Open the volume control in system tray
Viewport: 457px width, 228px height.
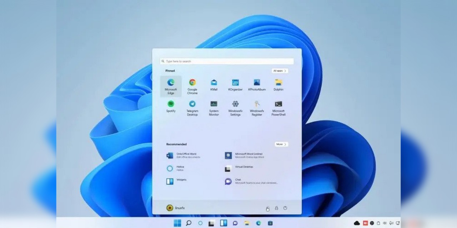pyautogui.click(x=385, y=223)
